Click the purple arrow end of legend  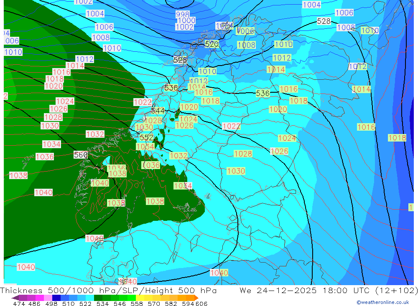click(x=15, y=298)
